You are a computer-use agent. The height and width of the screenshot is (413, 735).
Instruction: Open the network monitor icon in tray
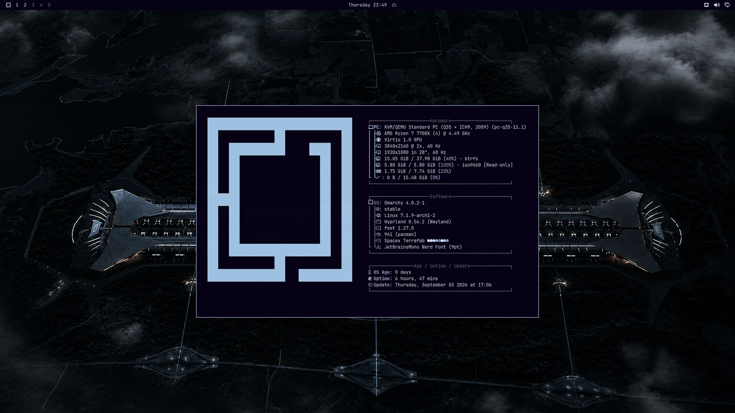(x=727, y=5)
